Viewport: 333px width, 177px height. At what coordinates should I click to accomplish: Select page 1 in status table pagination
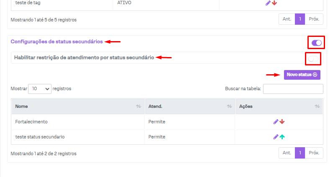(x=300, y=153)
